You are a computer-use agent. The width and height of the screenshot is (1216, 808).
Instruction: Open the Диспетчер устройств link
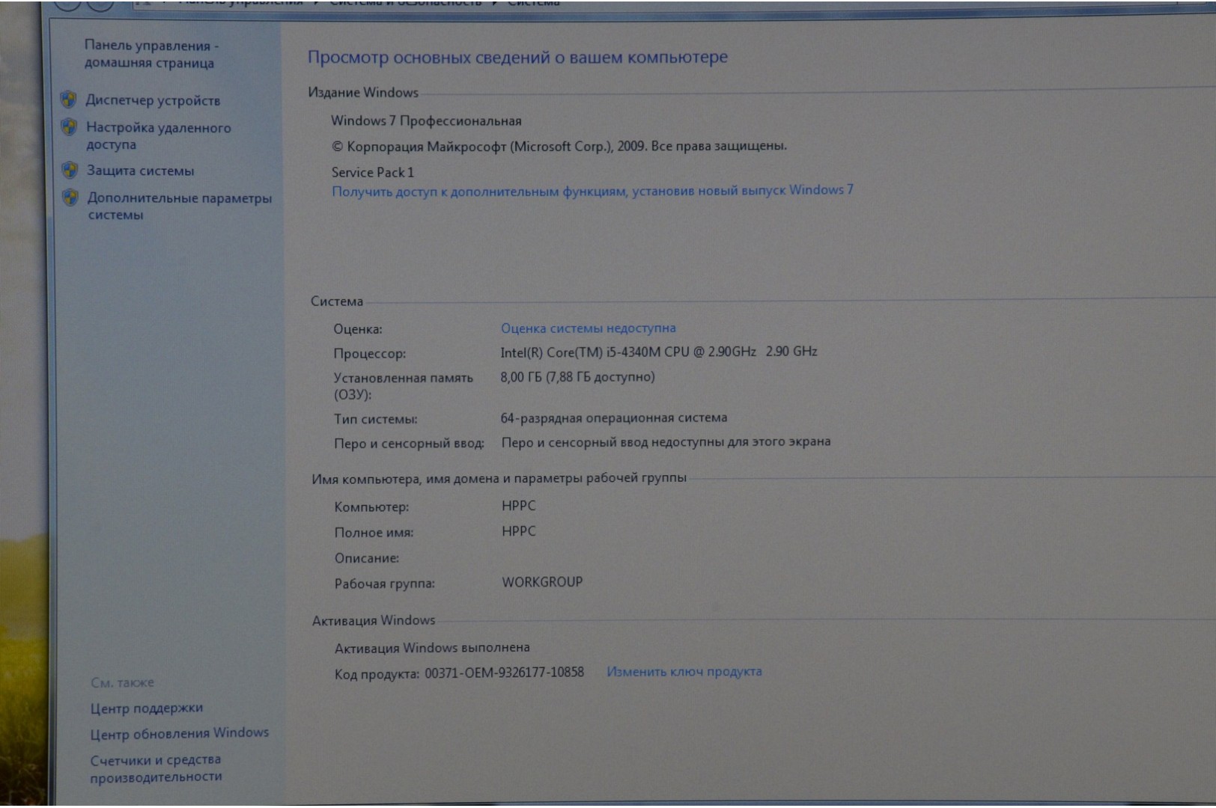[x=153, y=100]
